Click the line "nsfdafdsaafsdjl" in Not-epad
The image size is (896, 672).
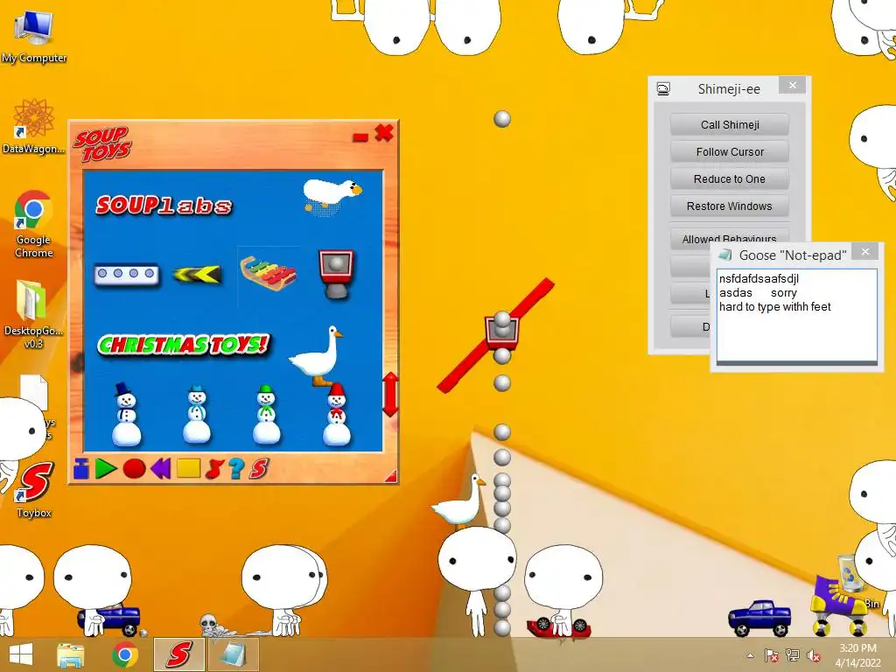pyautogui.click(x=759, y=279)
